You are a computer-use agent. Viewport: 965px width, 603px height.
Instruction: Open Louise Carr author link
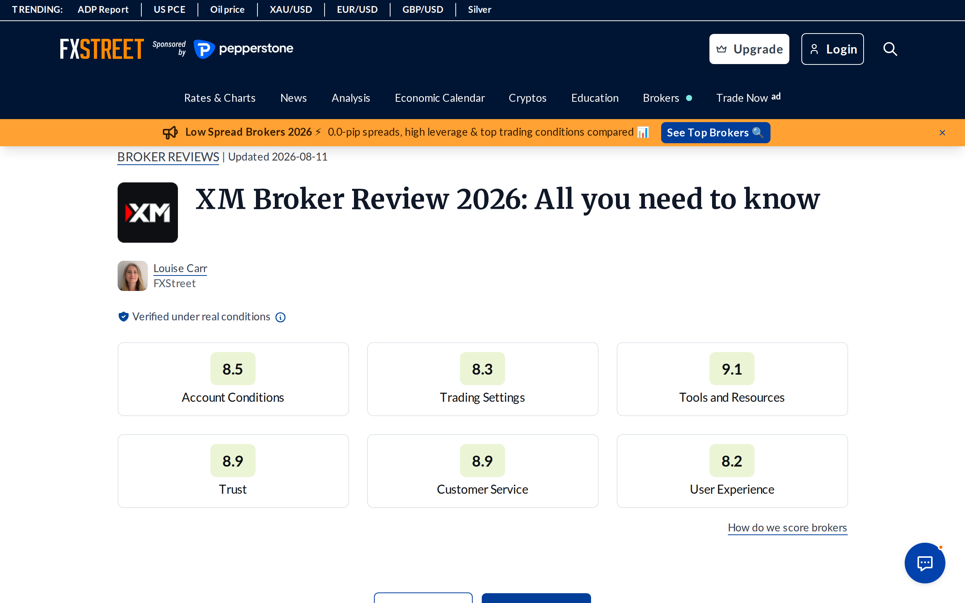(x=180, y=268)
